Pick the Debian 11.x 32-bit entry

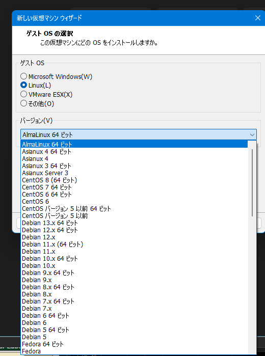pyautogui.click(x=134, y=251)
